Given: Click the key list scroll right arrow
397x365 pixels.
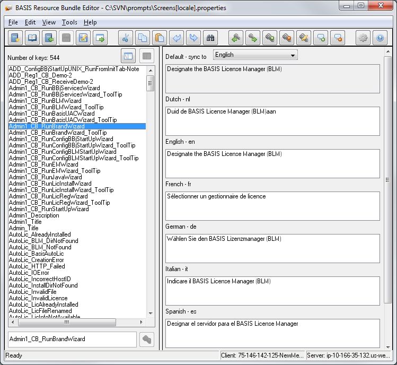Looking at the screenshot, I should click(x=141, y=323).
